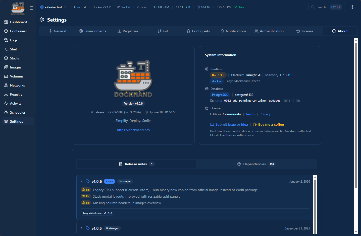361x236 pixels.
Task: Open the Dependencies tab
Action: coord(254,164)
